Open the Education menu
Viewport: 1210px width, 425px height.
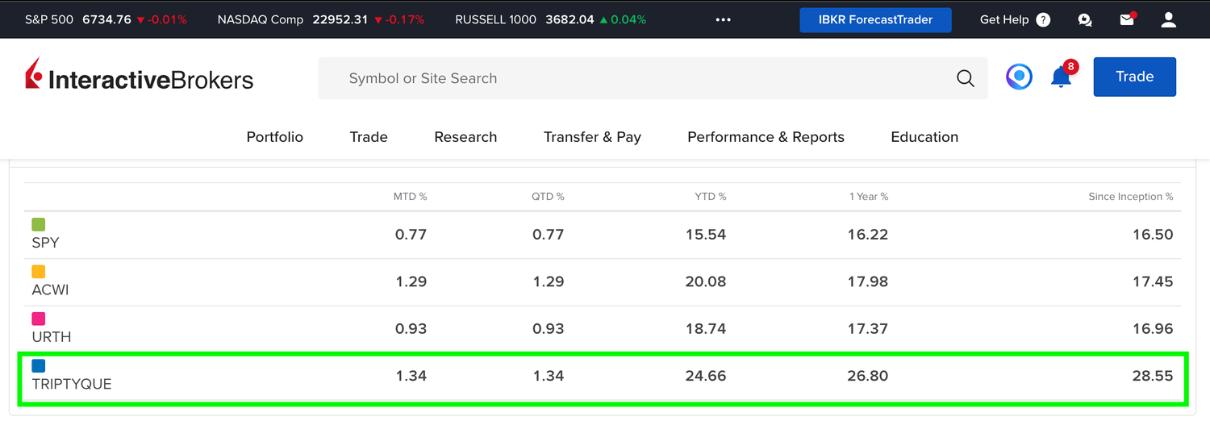pyautogui.click(x=924, y=137)
